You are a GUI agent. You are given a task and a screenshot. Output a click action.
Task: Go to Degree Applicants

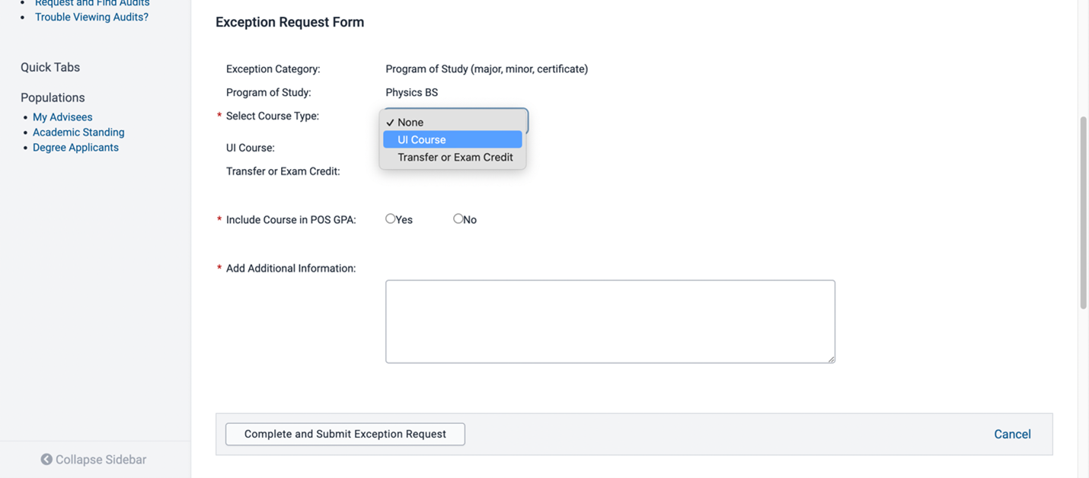click(x=75, y=148)
